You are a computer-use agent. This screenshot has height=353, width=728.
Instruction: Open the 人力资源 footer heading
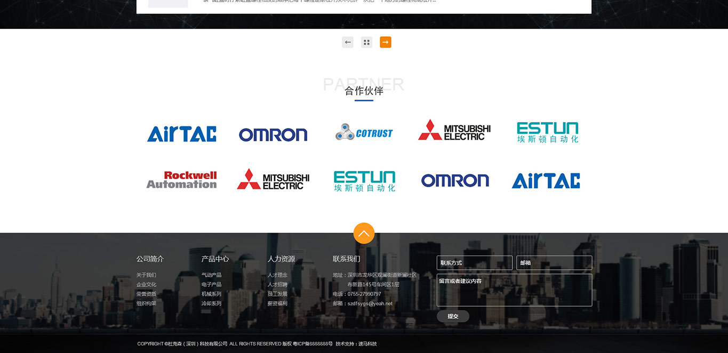[x=281, y=259]
